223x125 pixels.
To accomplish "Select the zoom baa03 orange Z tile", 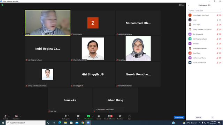I will point(93,23).
